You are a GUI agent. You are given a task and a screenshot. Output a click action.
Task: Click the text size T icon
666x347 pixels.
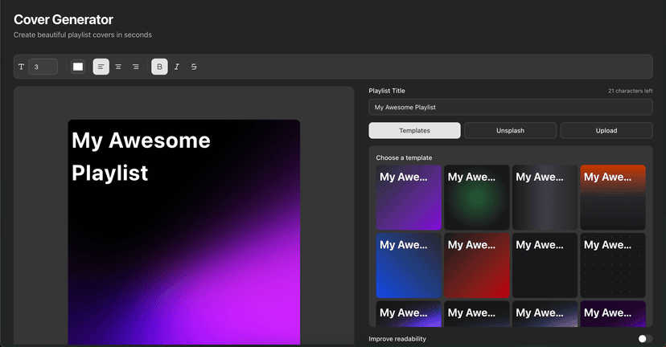(22, 67)
